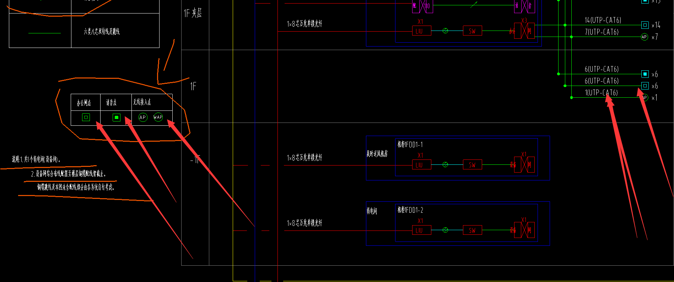Click the x7 quantity text
This screenshot has height=282, width=674.
pos(655,37)
